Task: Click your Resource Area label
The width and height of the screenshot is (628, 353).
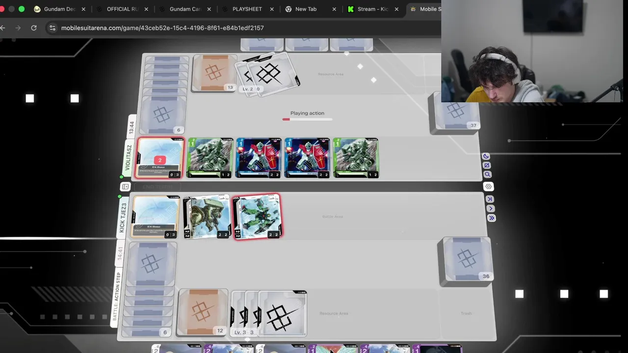Action: pyautogui.click(x=334, y=313)
